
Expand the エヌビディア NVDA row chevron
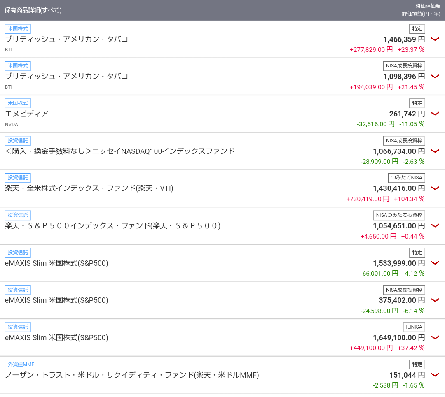point(435,114)
